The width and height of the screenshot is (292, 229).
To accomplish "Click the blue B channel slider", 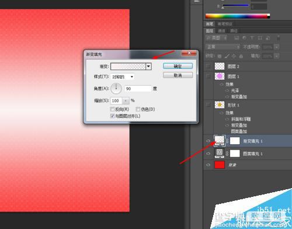I will pos(236,6).
